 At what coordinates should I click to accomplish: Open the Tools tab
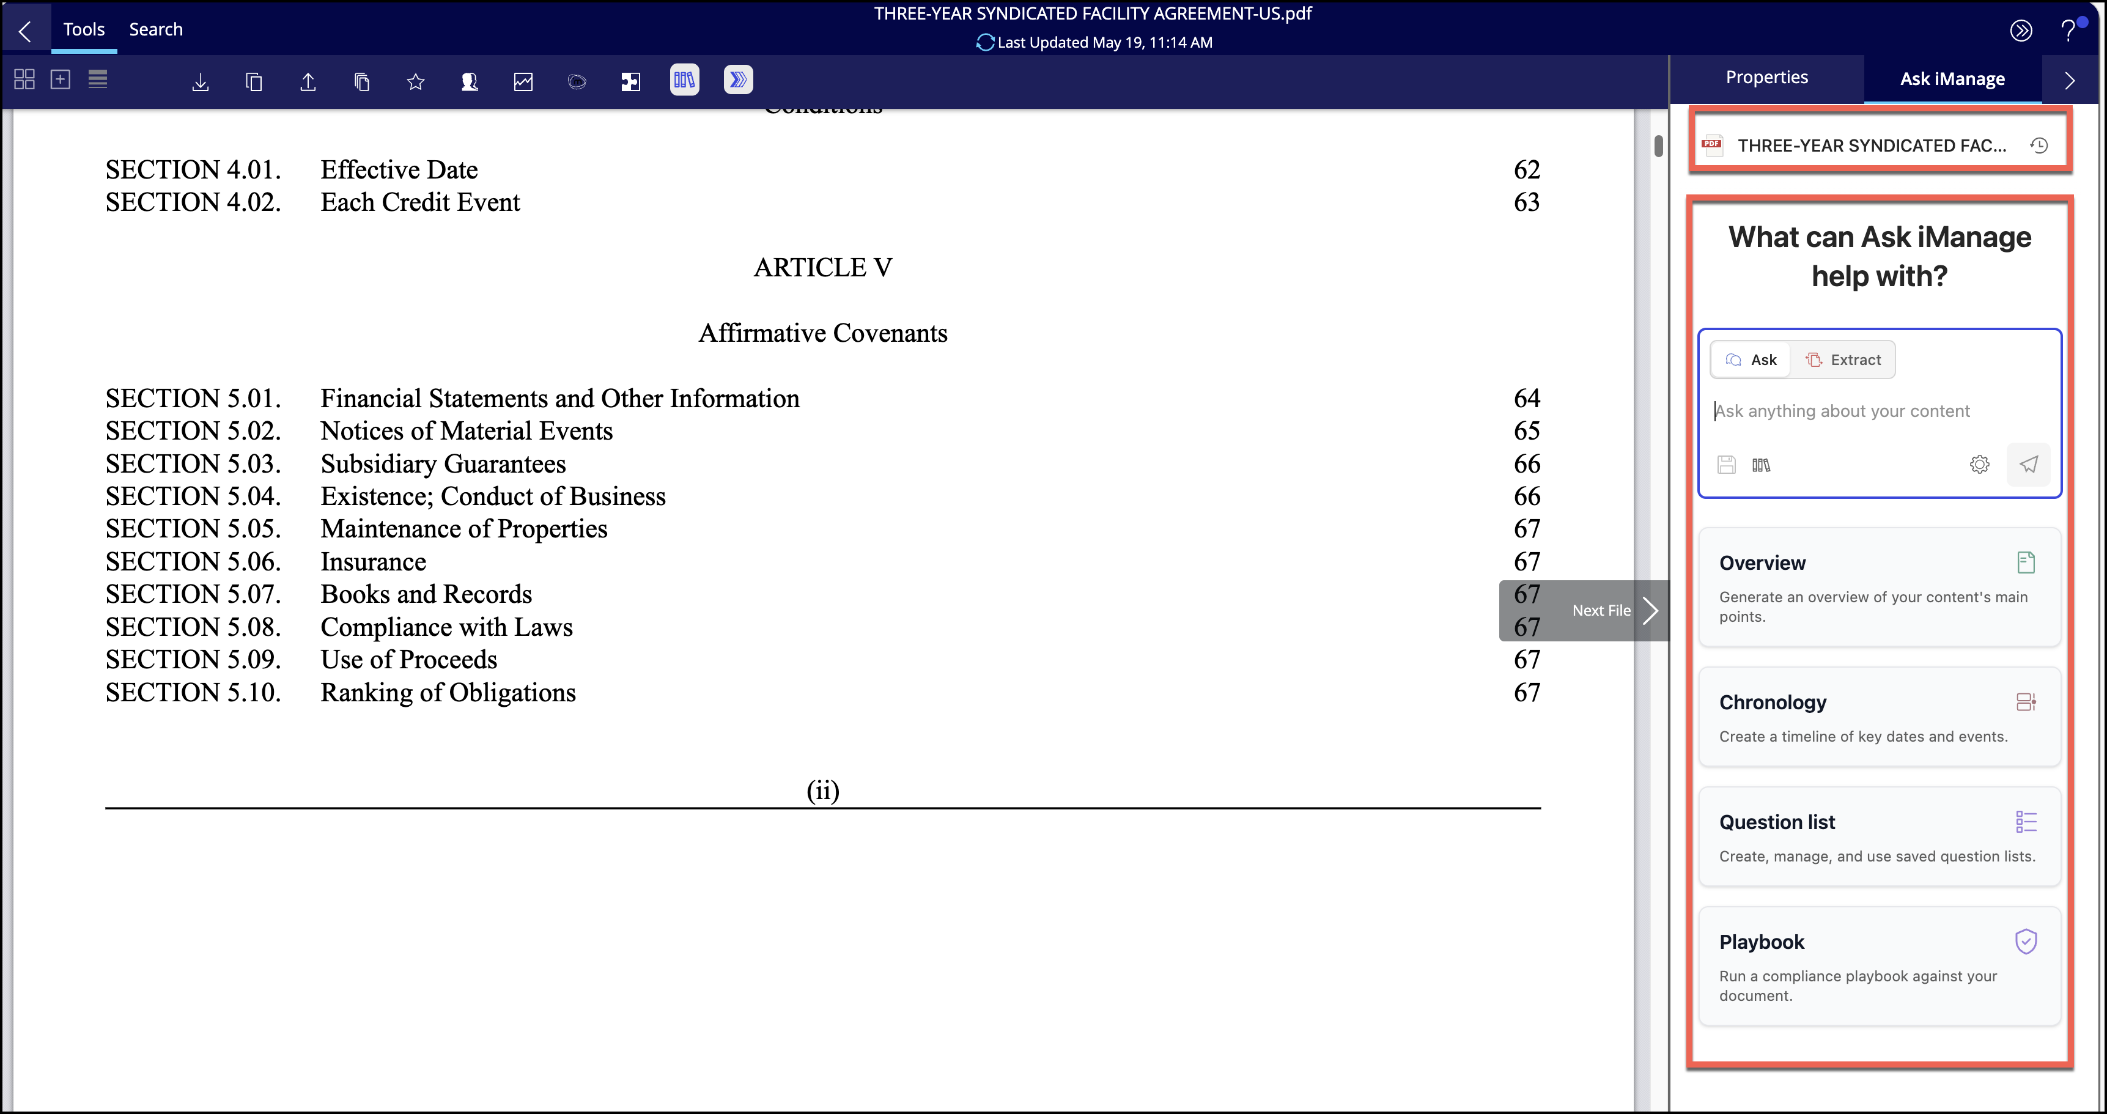pyautogui.click(x=84, y=29)
